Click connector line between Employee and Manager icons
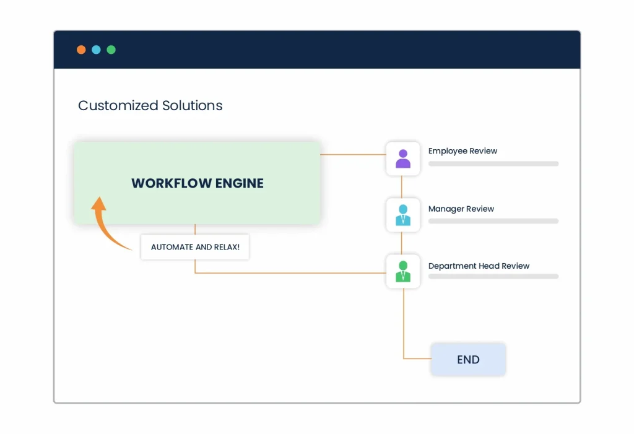The height and width of the screenshot is (434, 634). 403,186
